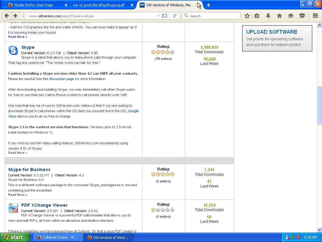Switch to 'me xp good site' tab
The height and width of the screenshot is (242, 322).
coord(99,5)
